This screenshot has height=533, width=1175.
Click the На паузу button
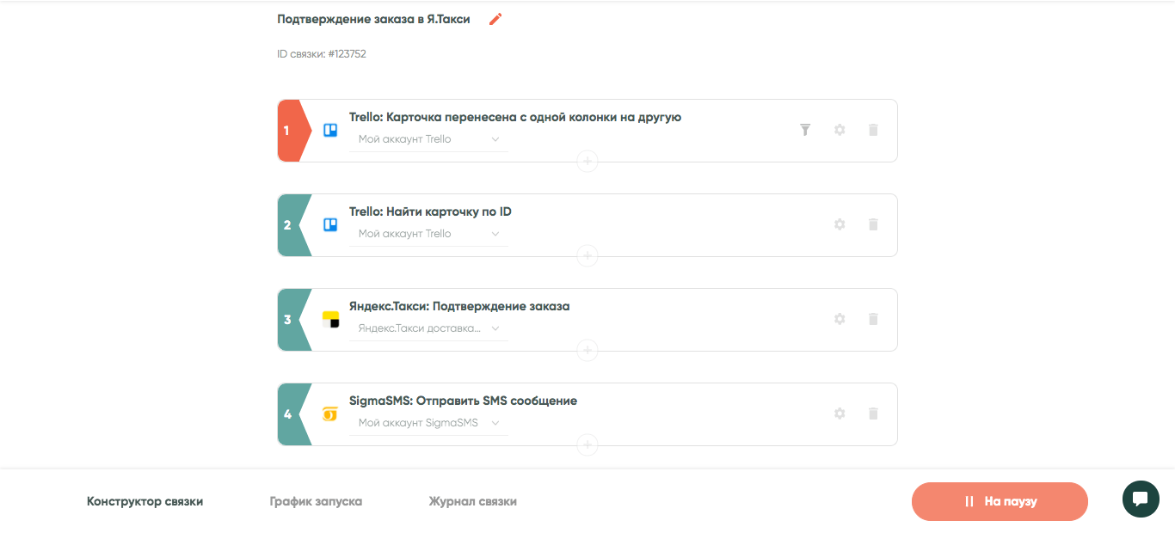tap(1000, 501)
